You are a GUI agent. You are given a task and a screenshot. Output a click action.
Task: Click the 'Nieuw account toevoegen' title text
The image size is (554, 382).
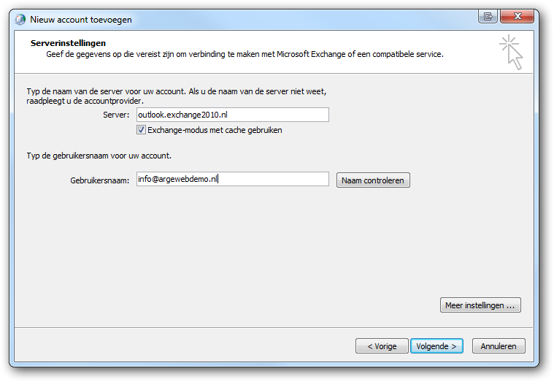(x=81, y=20)
